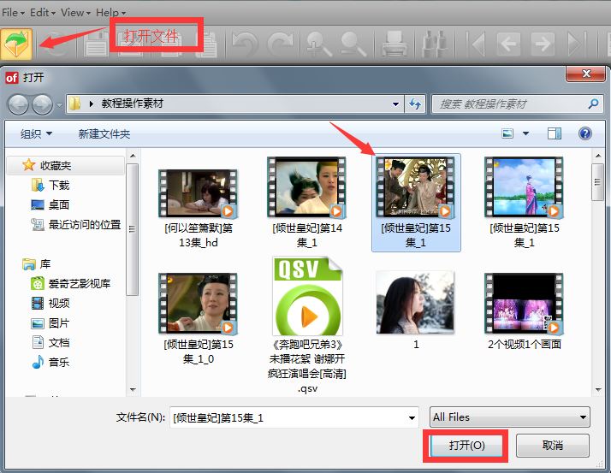The image size is (611, 473).
Task: Select 收藏夹 in the sidebar
Action: (x=65, y=165)
